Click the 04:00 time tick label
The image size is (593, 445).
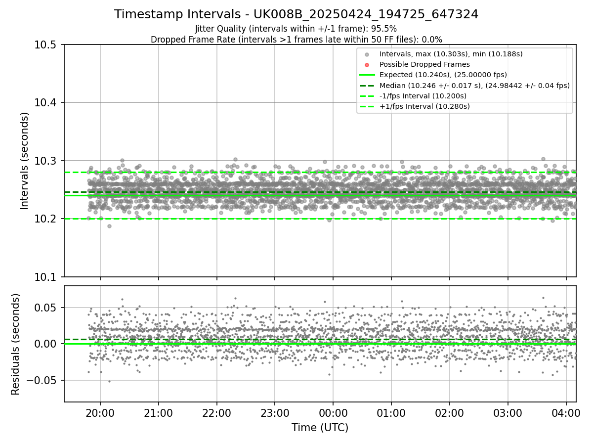click(566, 412)
